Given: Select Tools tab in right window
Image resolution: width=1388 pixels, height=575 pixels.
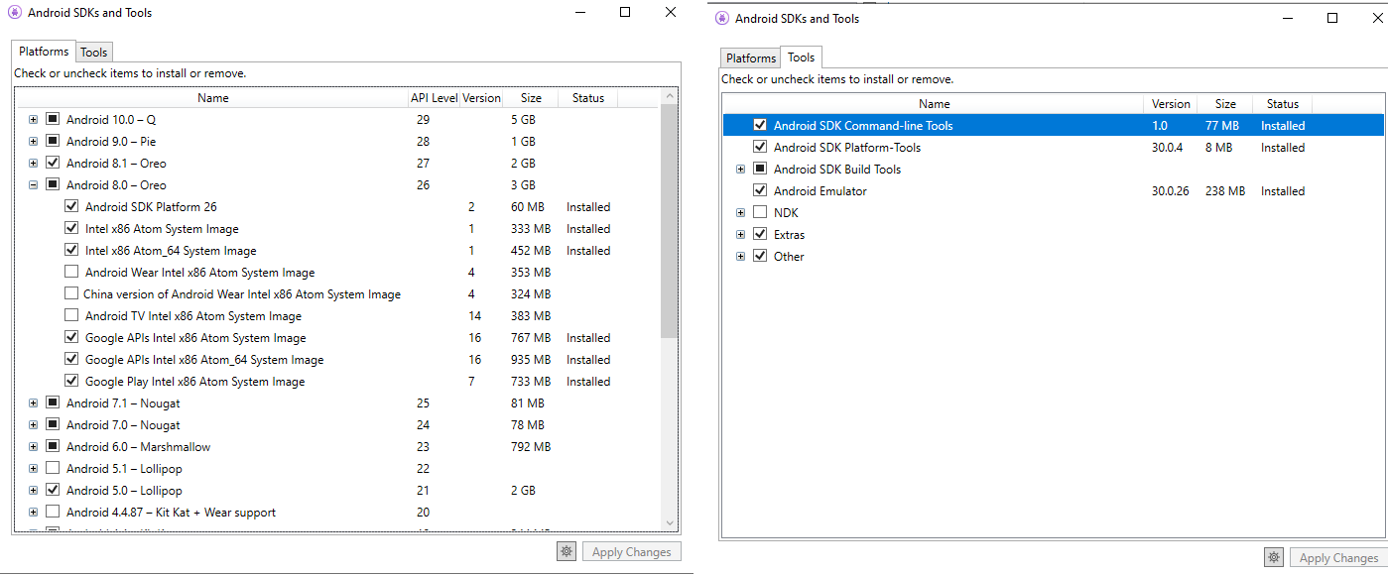Looking at the screenshot, I should pyautogui.click(x=802, y=57).
